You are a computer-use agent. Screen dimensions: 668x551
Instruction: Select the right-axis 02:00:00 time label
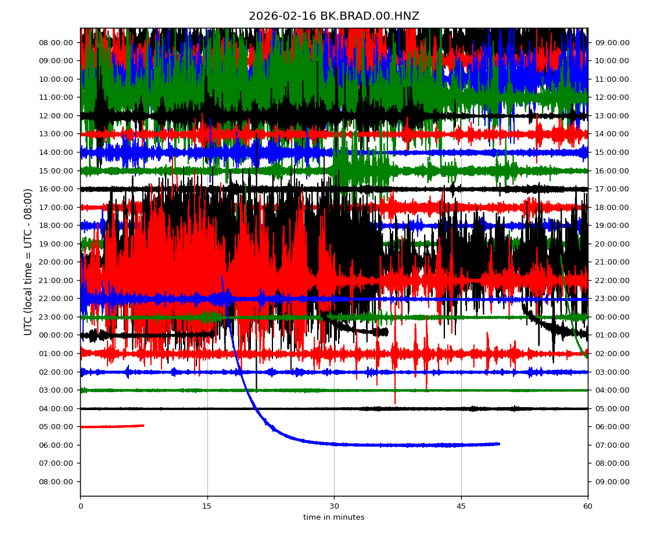coord(612,353)
